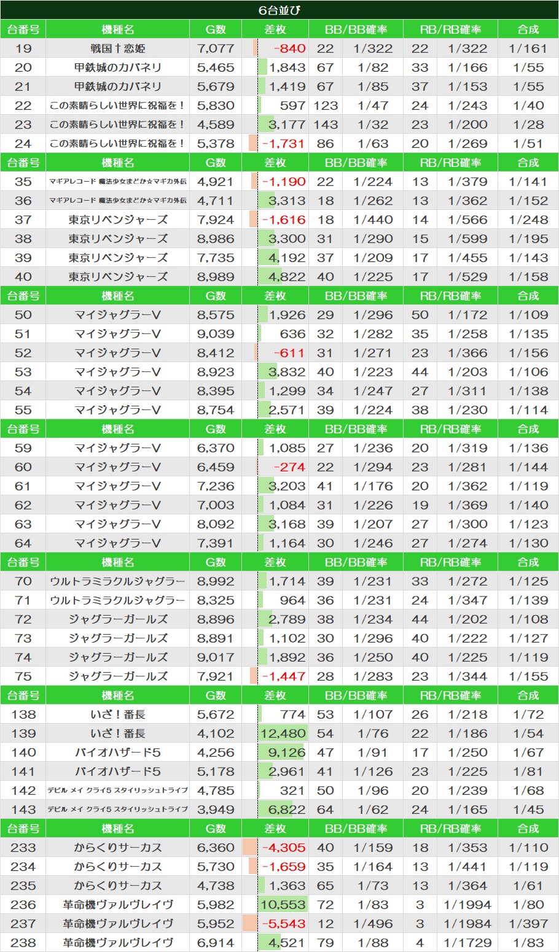Click the 2,571 value for machine 55
This screenshot has width=559, height=952.
(x=287, y=410)
